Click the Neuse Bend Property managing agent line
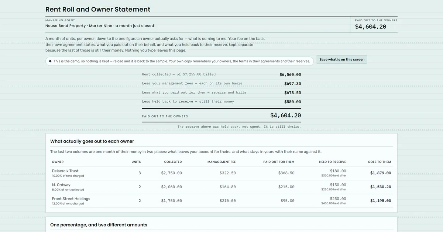Screen dimensions: 443x232 (x=100, y=26)
